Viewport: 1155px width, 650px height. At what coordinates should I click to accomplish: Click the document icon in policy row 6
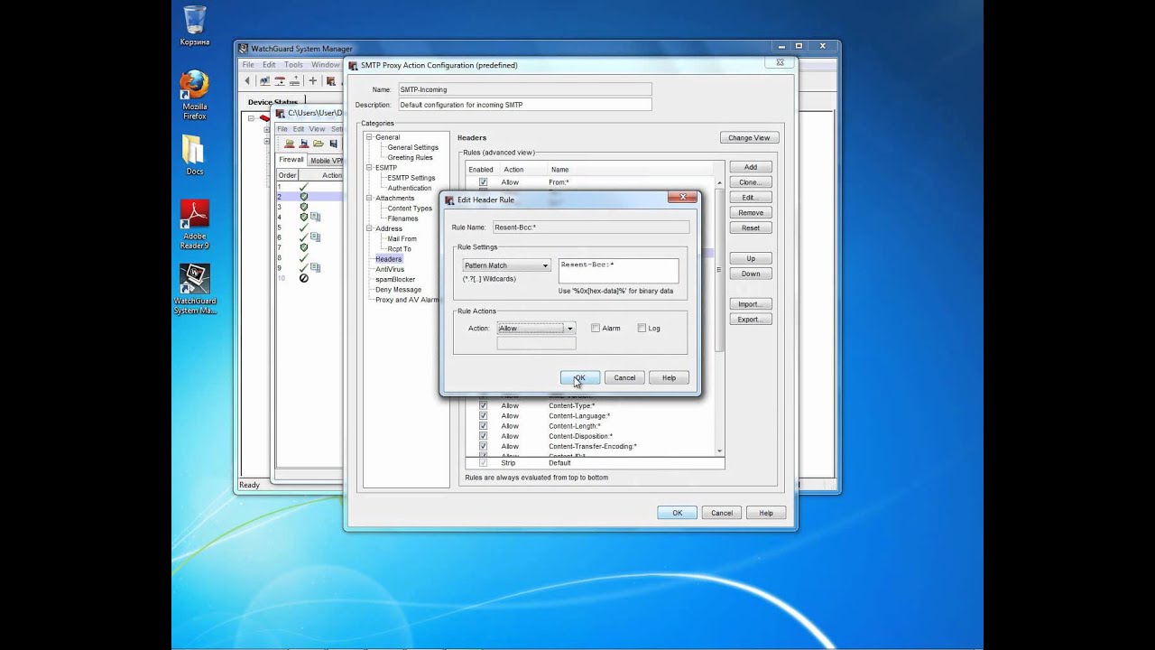[316, 237]
